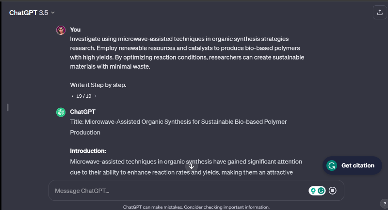This screenshot has height=210, width=388.
Task: Click the 'You' sender name label
Action: [75, 30]
